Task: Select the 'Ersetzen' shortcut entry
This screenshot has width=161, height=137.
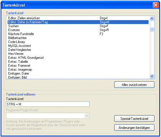Action: click(x=78, y=30)
